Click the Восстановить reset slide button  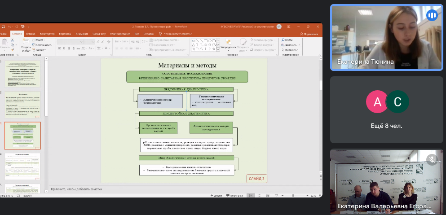click(x=42, y=45)
